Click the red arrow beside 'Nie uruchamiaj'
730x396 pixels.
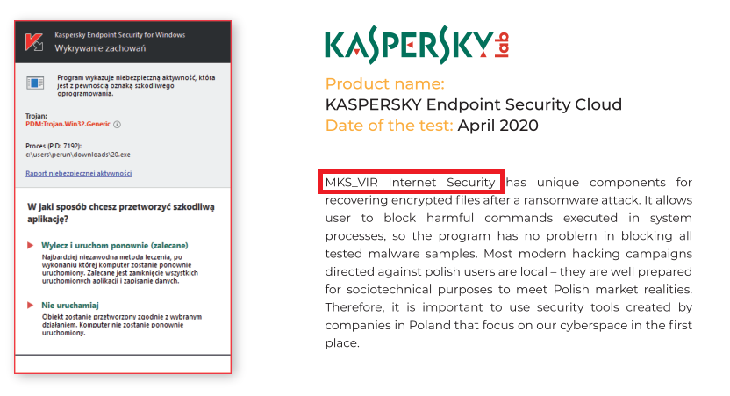[x=31, y=305]
